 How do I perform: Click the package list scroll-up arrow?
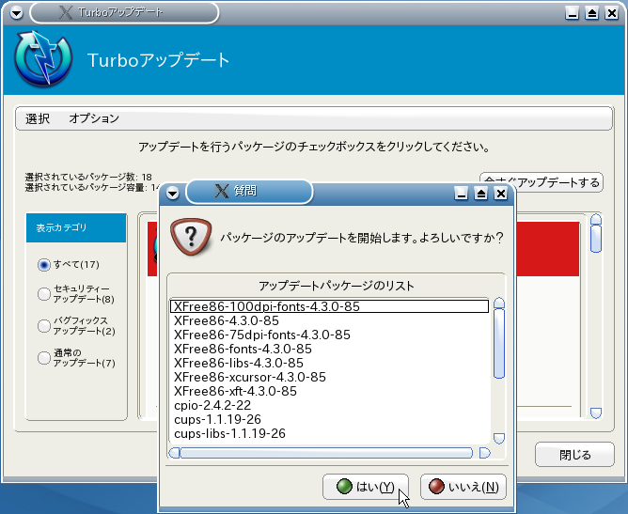tap(499, 303)
